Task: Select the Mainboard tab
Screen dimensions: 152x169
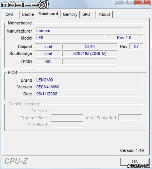Action: (x=48, y=14)
